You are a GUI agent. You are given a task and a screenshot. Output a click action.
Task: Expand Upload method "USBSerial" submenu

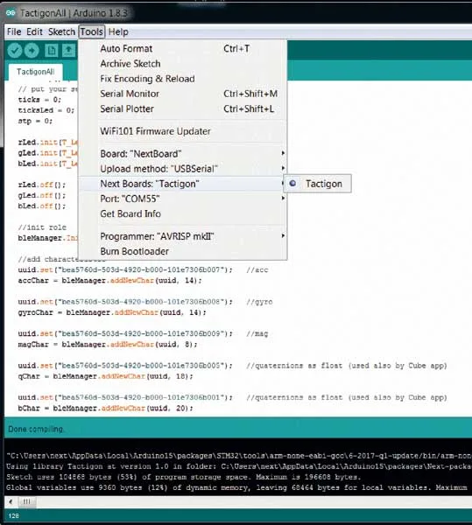point(183,169)
